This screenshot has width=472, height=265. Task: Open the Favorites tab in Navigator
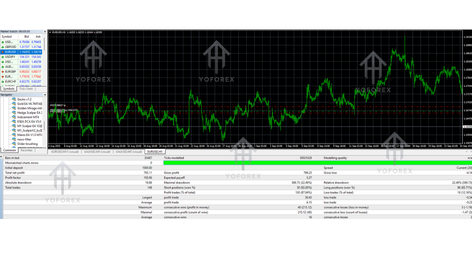[27, 150]
